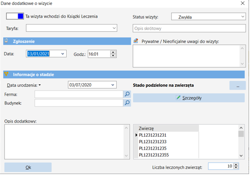Click the herd information section icon
250x177 pixels.
coord(6,74)
